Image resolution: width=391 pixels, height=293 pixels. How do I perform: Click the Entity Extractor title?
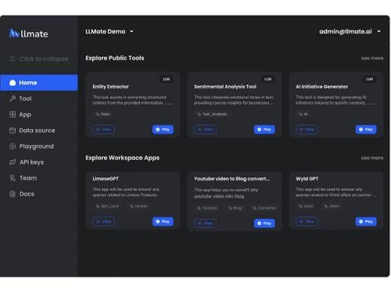pos(110,87)
